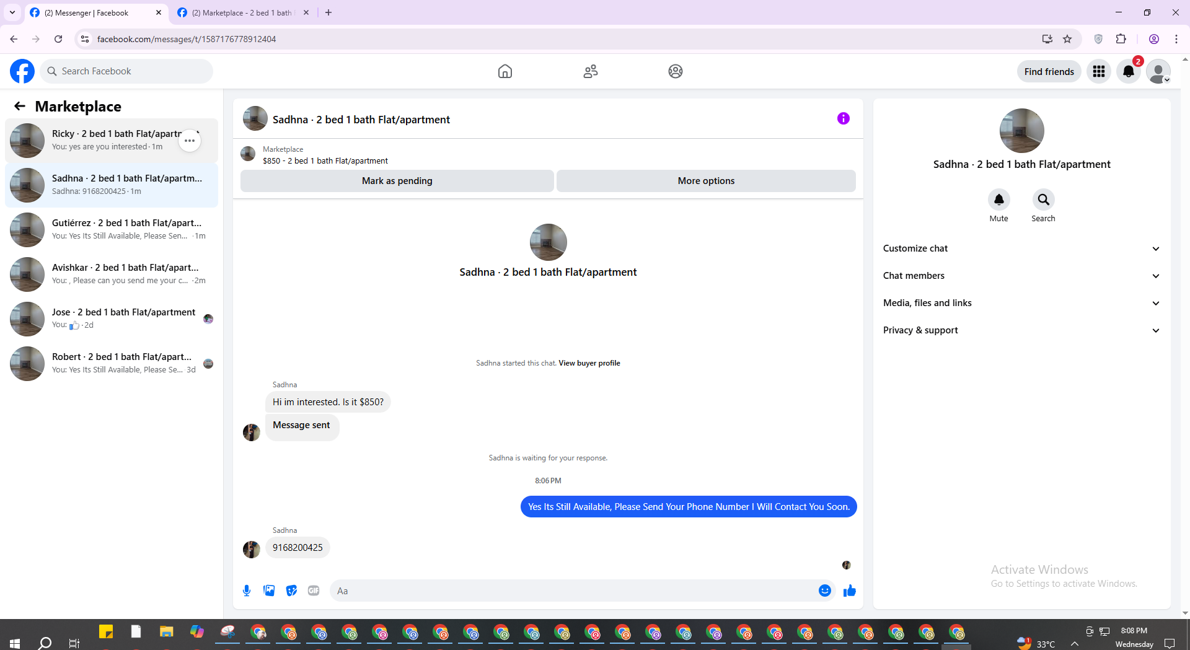This screenshot has height=650, width=1190.
Task: Open the account profile avatar menu
Action: click(x=1158, y=71)
